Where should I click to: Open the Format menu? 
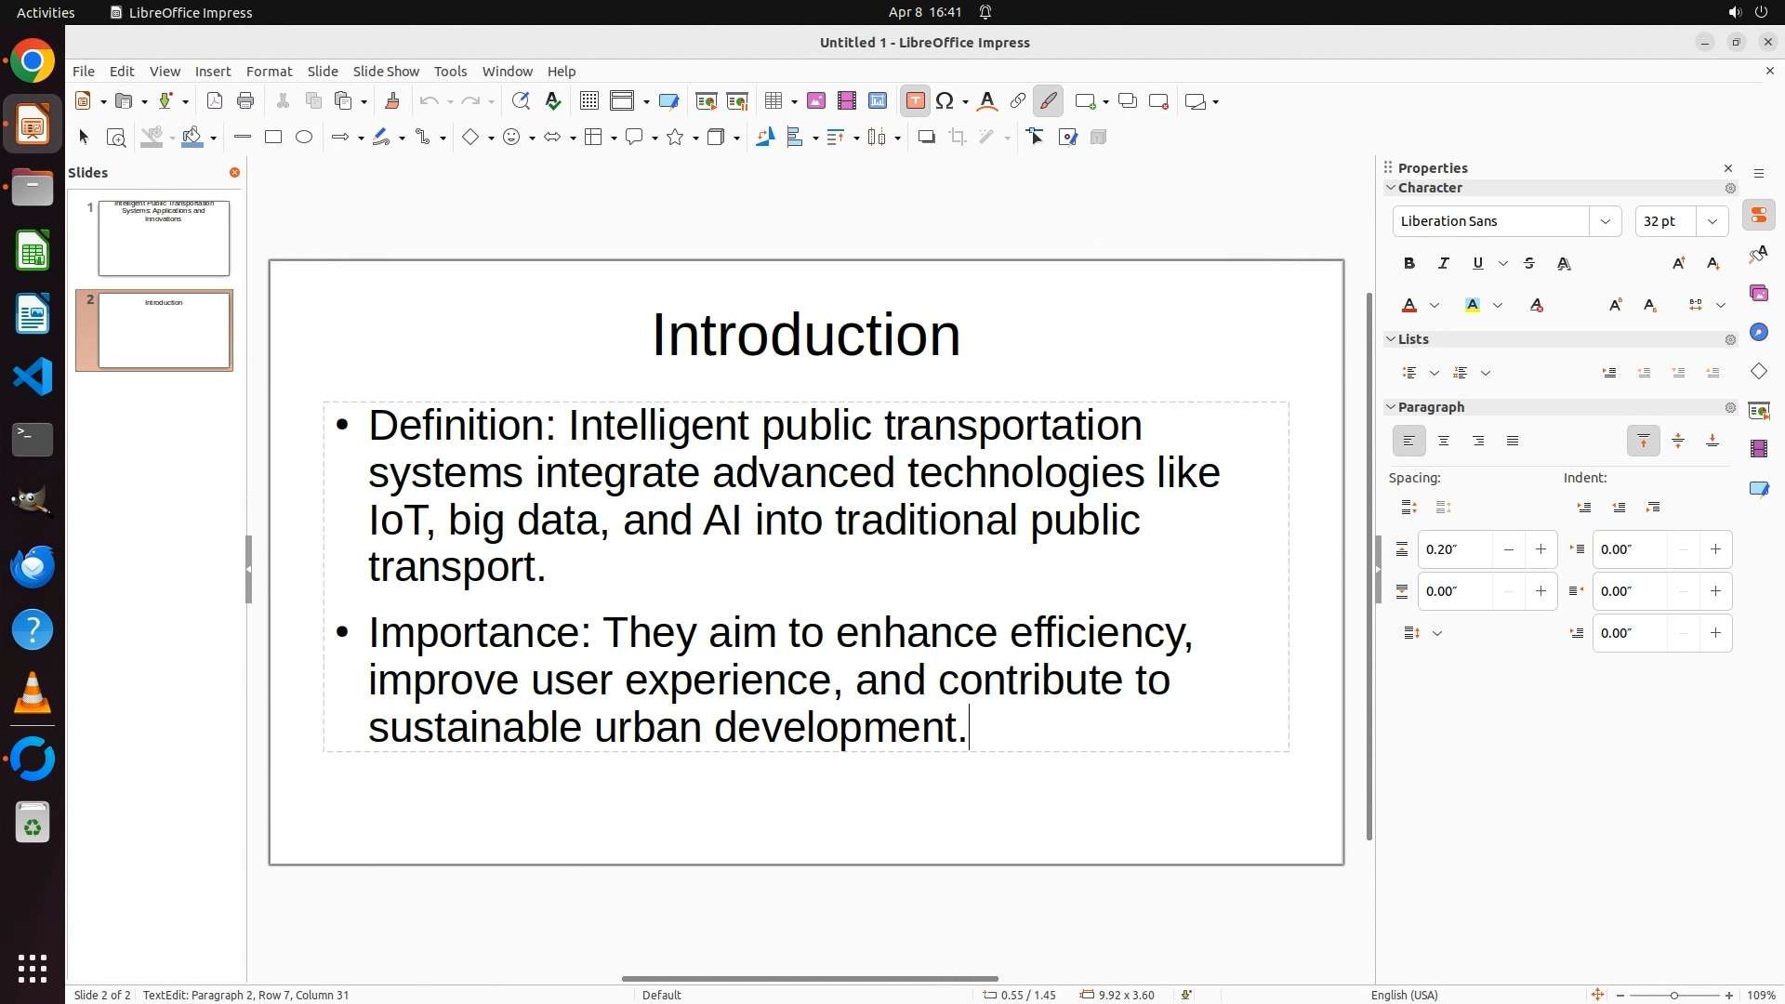tap(269, 72)
